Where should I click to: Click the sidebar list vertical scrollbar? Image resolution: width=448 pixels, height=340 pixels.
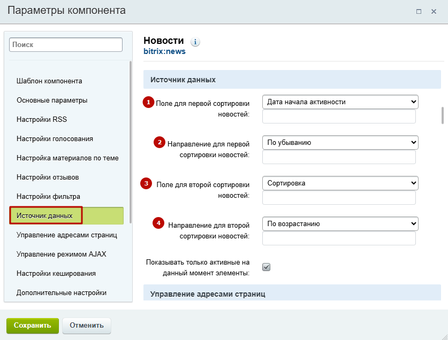(131, 142)
